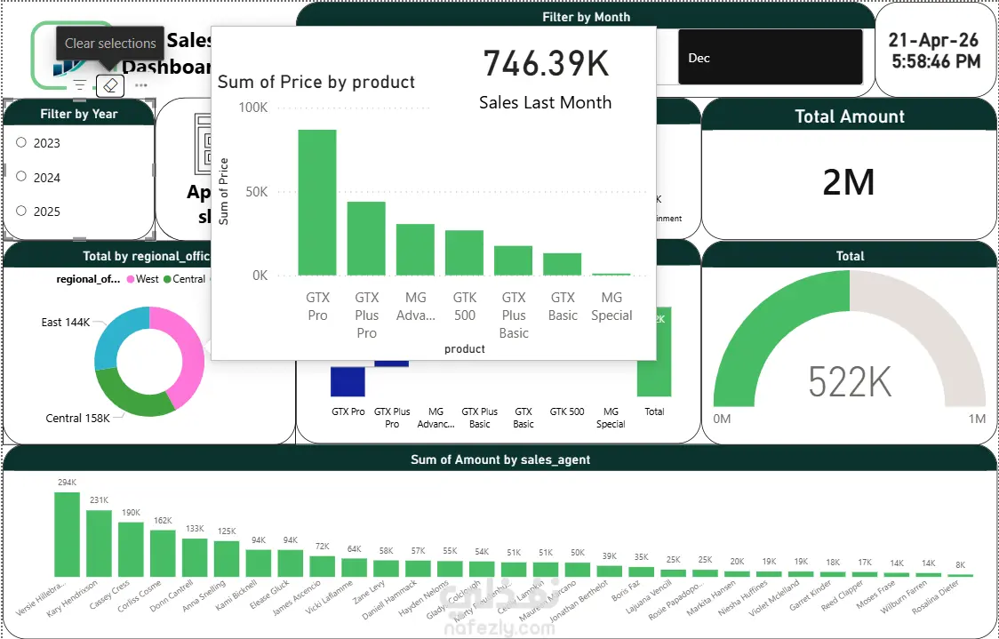This screenshot has height=639, width=999.
Task: Click the Filter by Month header
Action: point(586,17)
